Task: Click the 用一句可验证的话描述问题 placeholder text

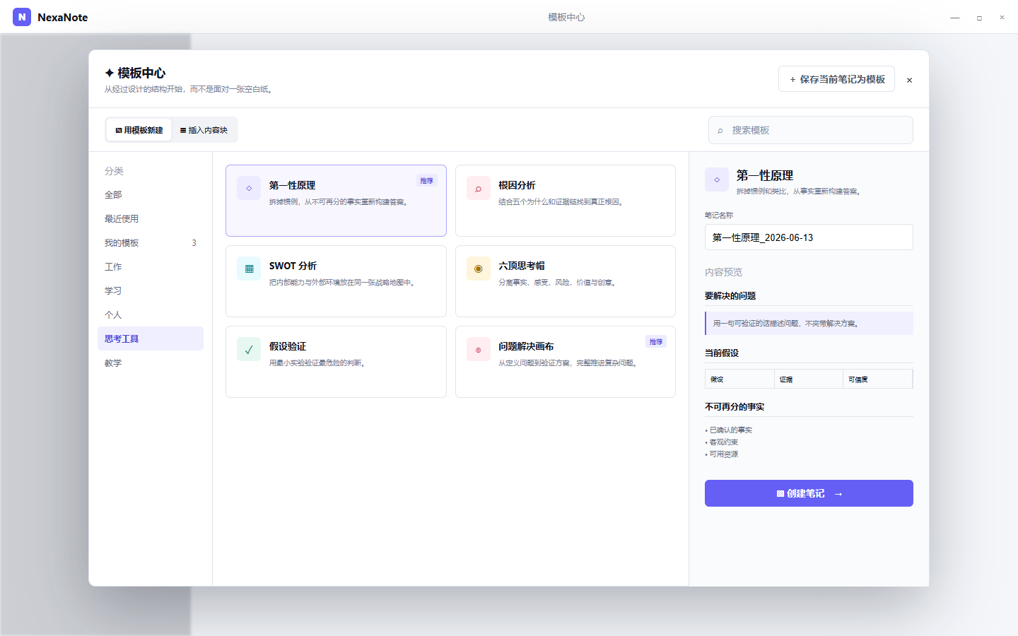Action: coord(785,324)
